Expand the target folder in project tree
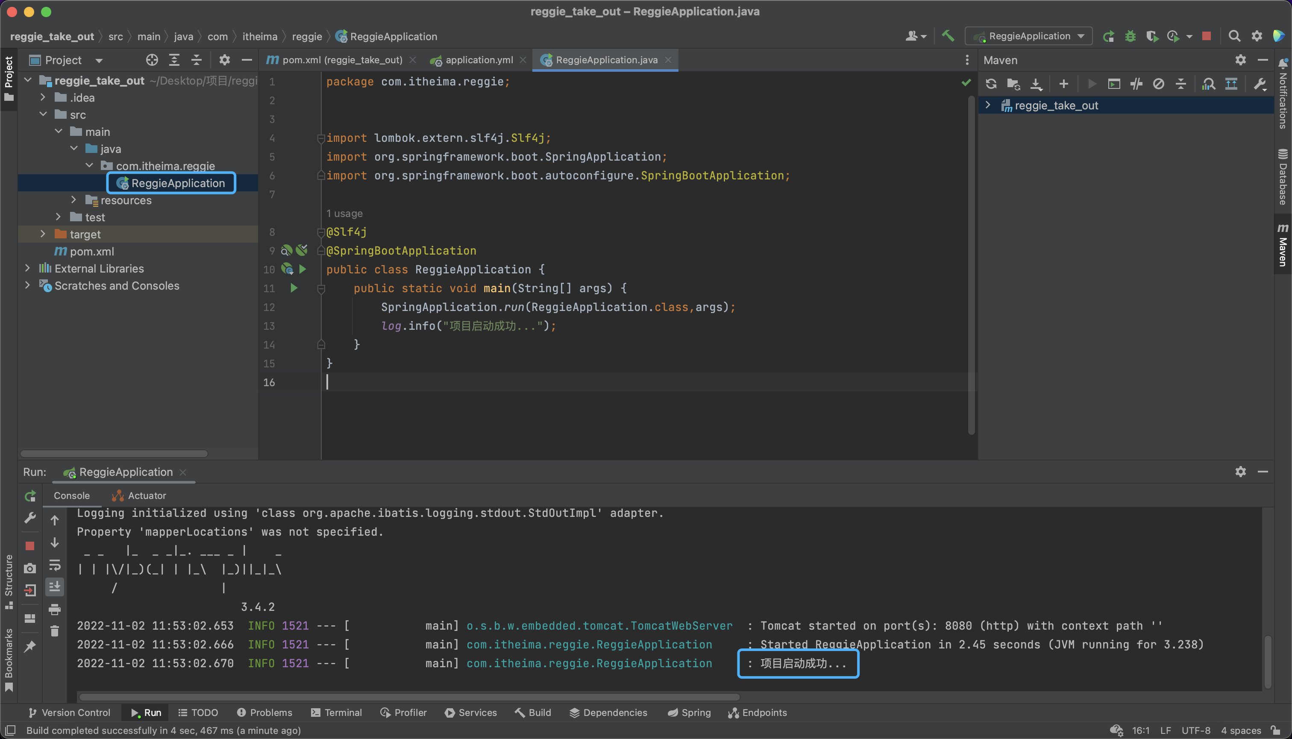This screenshot has width=1292, height=739. click(x=43, y=234)
